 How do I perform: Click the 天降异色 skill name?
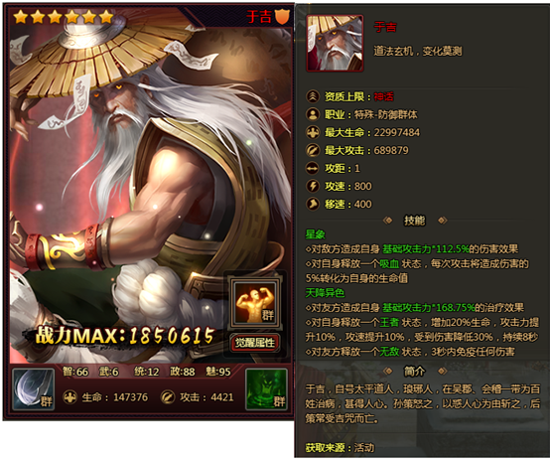tap(325, 293)
